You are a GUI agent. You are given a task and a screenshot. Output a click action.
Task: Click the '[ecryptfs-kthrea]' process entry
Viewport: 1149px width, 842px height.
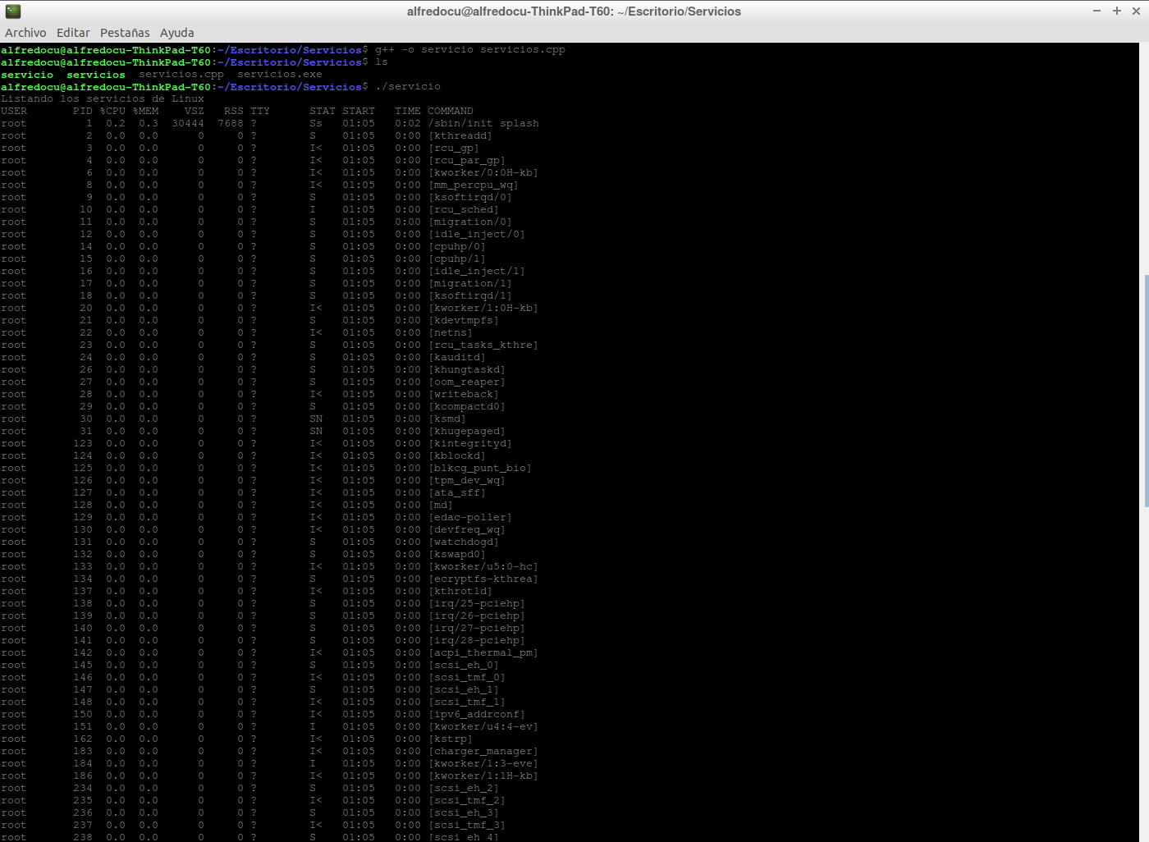click(x=483, y=579)
